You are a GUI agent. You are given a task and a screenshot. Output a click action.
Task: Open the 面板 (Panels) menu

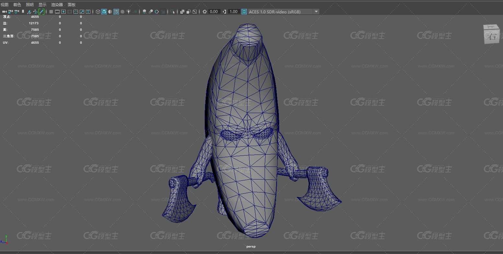point(72,5)
